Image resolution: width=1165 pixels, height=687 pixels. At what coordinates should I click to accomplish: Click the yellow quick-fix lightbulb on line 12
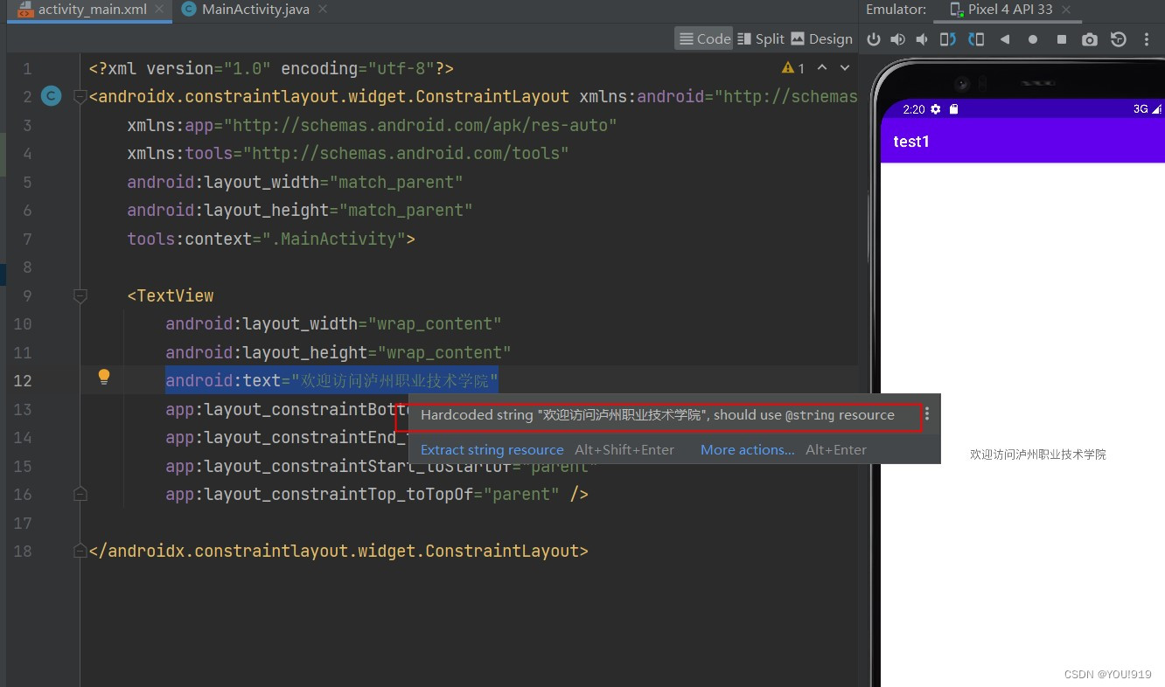click(104, 378)
